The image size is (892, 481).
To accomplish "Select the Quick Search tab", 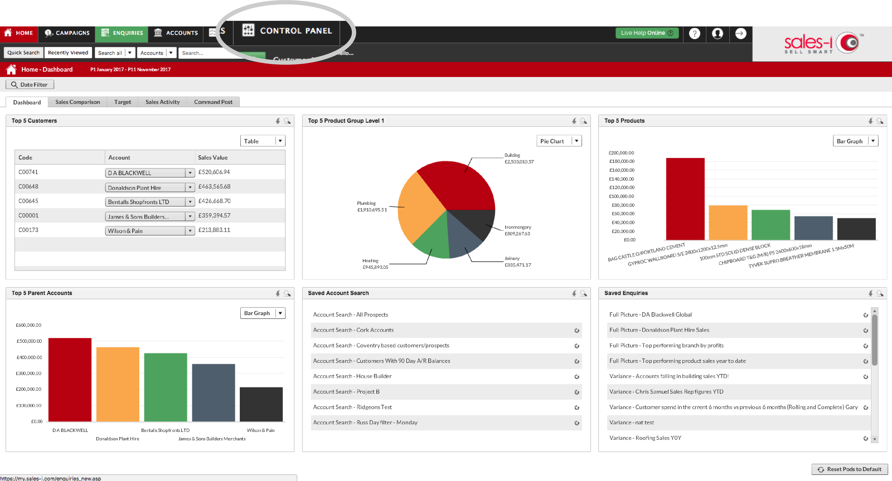I will click(x=24, y=53).
